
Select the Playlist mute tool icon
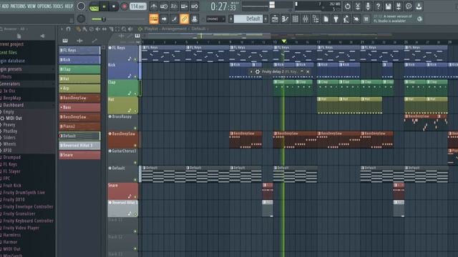[98, 29]
